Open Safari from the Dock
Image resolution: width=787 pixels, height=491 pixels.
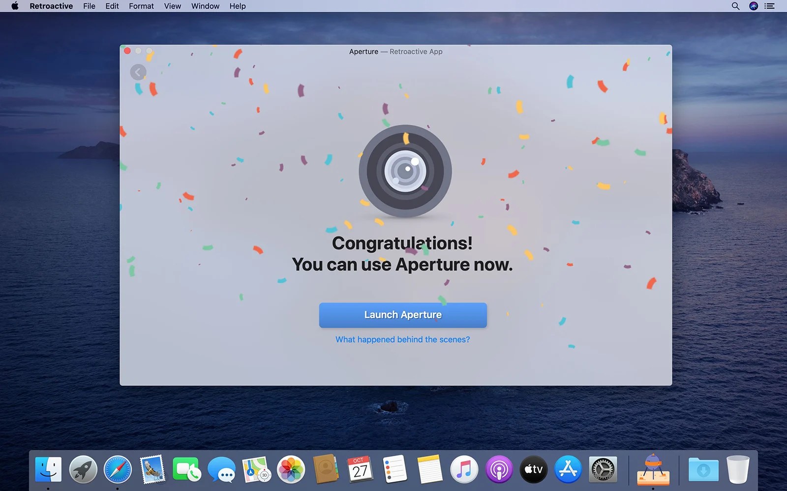tap(118, 469)
